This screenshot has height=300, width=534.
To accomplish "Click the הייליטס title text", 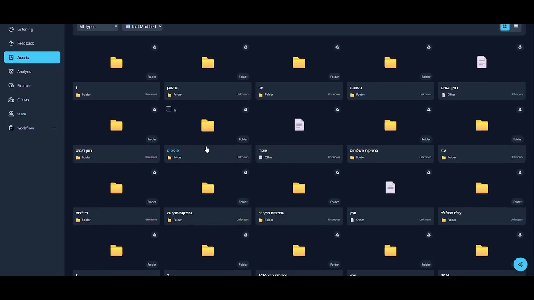I will tap(82, 213).
